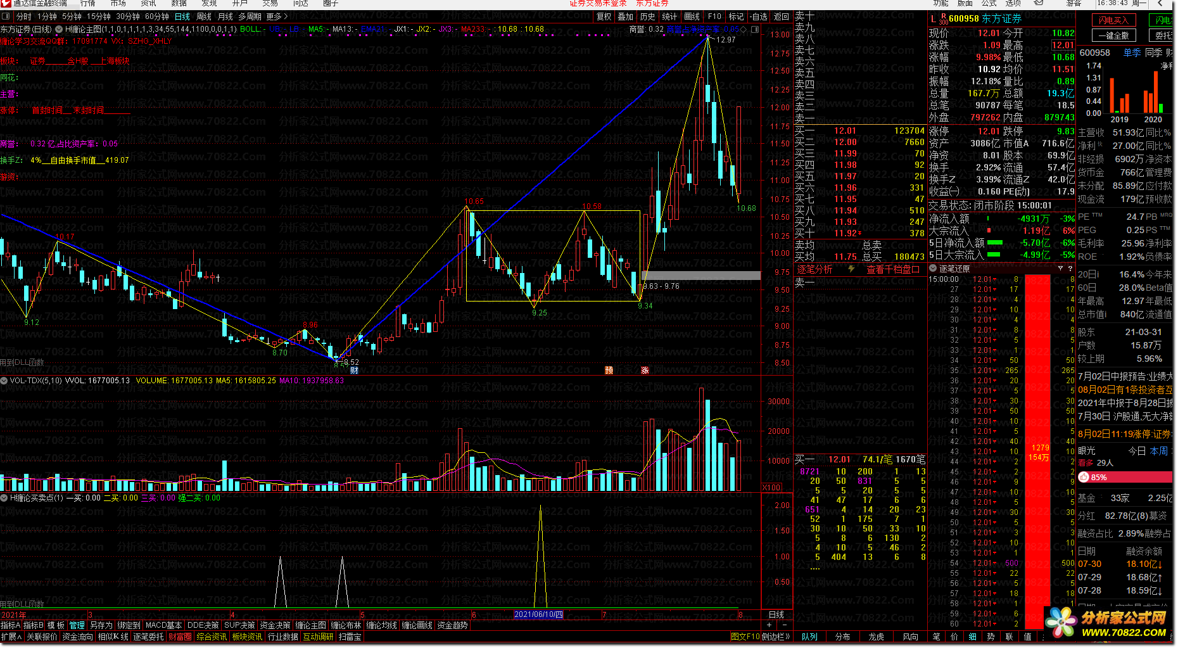Click the 返回 button

[782, 16]
